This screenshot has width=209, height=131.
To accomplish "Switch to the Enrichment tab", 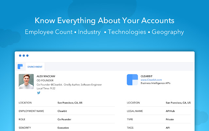I will pyautogui.click(x=35, y=67).
